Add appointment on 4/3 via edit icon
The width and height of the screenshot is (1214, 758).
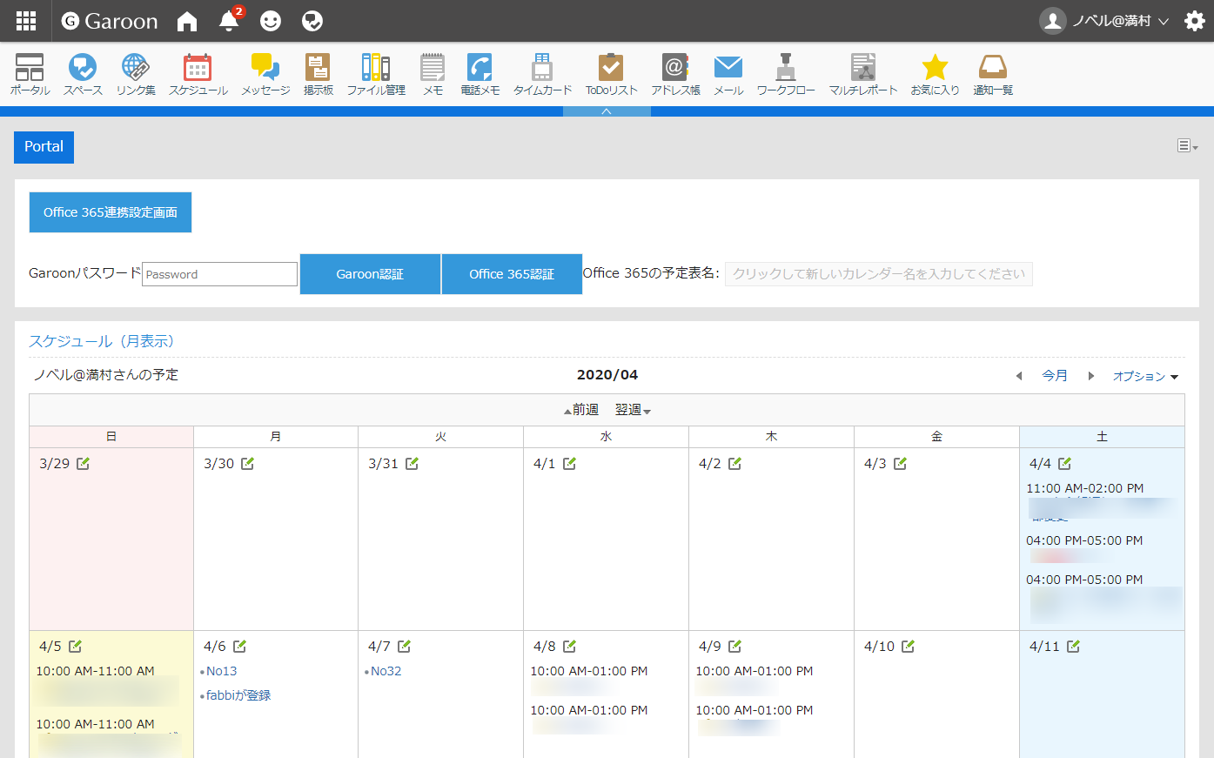[x=900, y=464]
